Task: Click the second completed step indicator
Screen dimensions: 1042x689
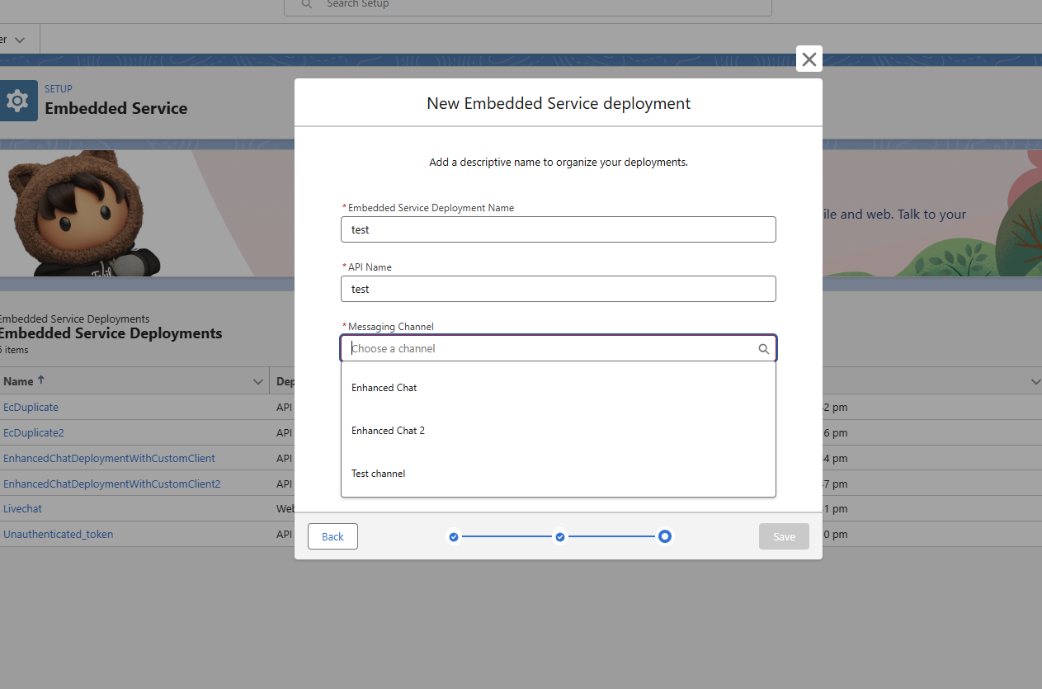Action: (x=560, y=537)
